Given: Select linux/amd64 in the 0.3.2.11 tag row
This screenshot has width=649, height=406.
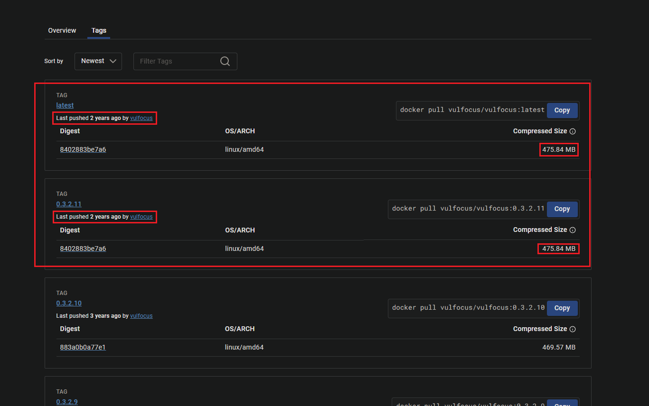Looking at the screenshot, I should click(245, 249).
